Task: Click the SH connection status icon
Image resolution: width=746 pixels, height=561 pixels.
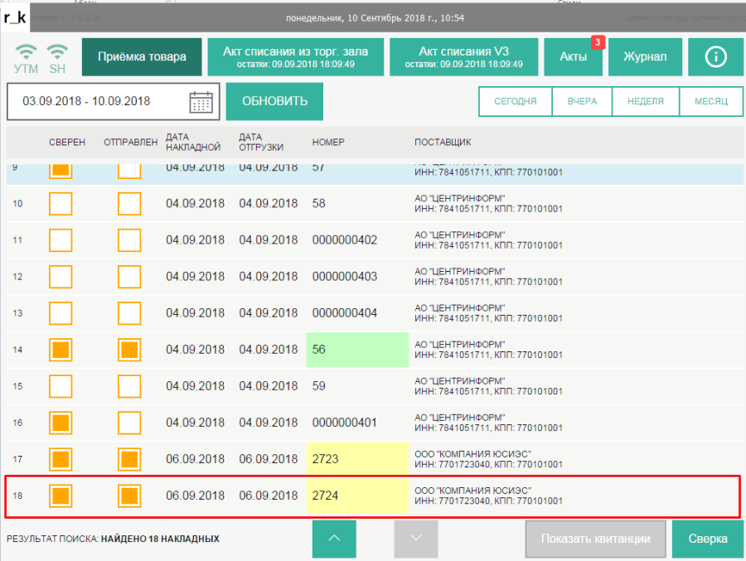Action: (57, 57)
